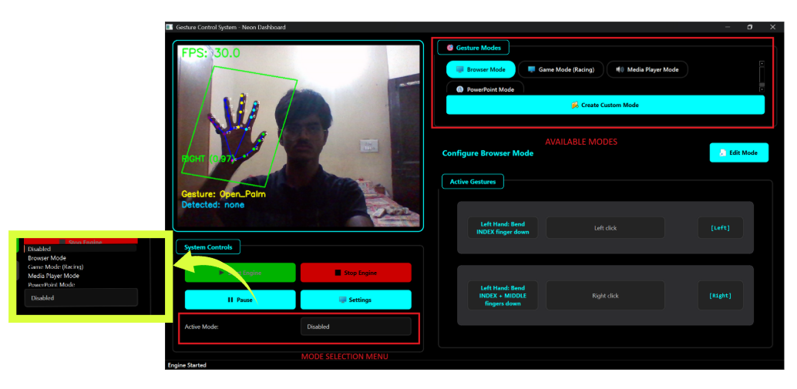Open Edit Mode for Browser Mode

coord(738,153)
